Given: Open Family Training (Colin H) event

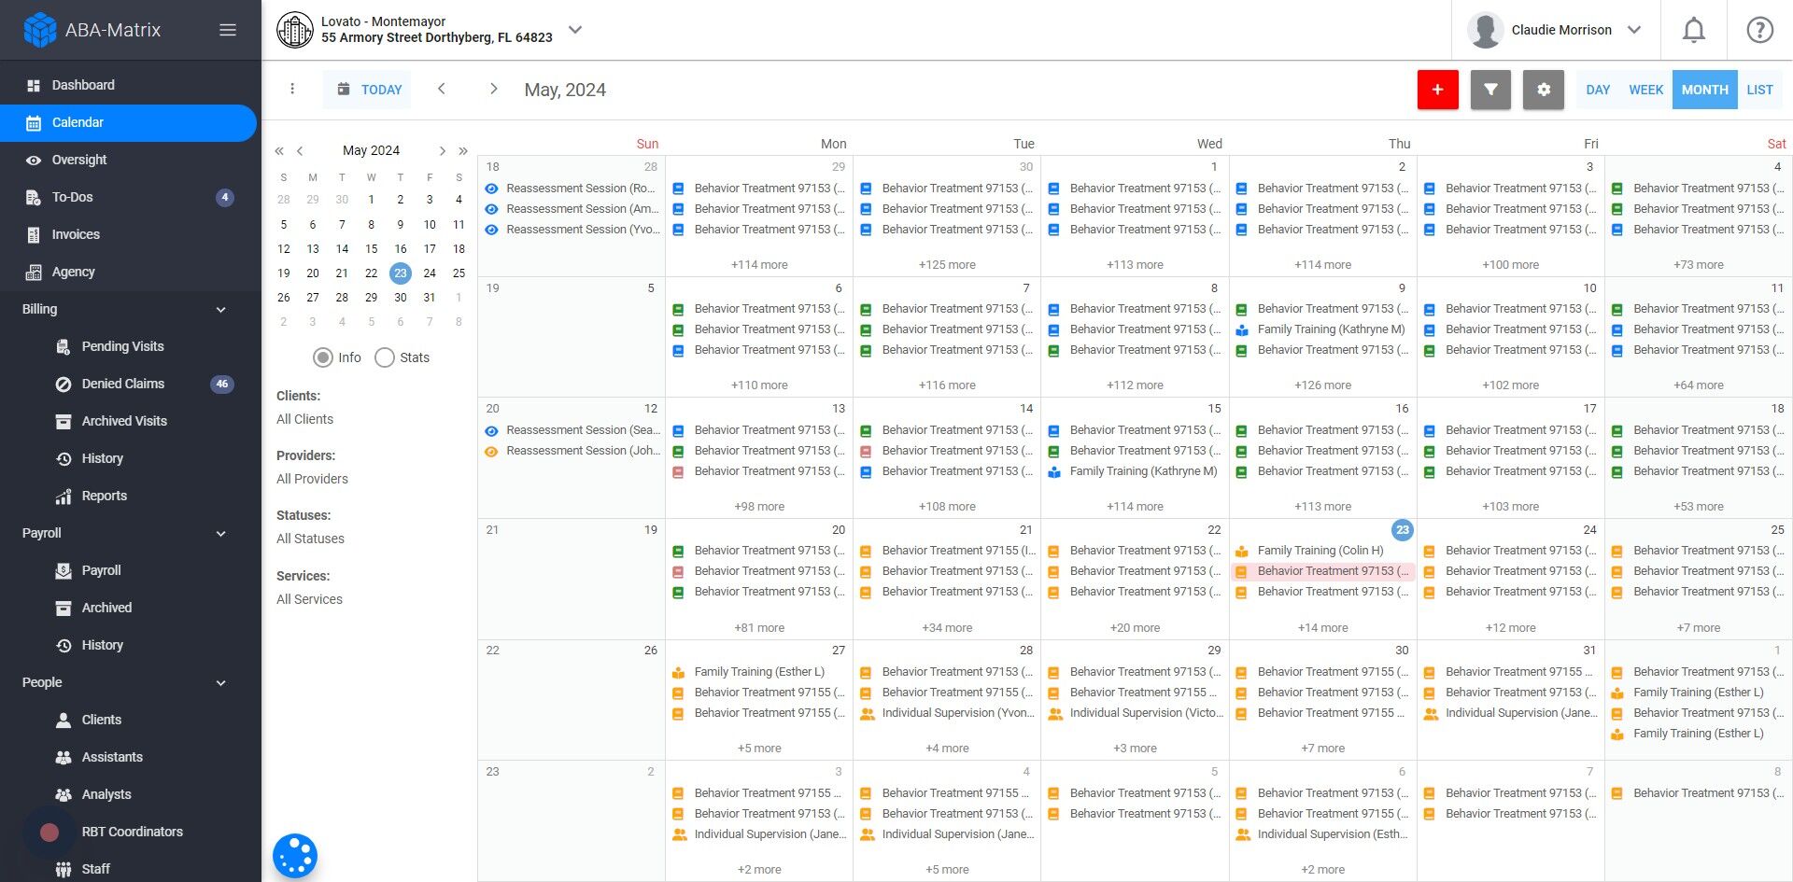Looking at the screenshot, I should 1322,551.
